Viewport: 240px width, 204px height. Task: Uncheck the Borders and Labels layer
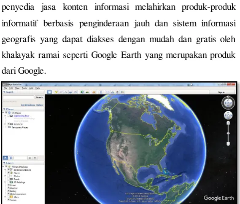click(8, 169)
